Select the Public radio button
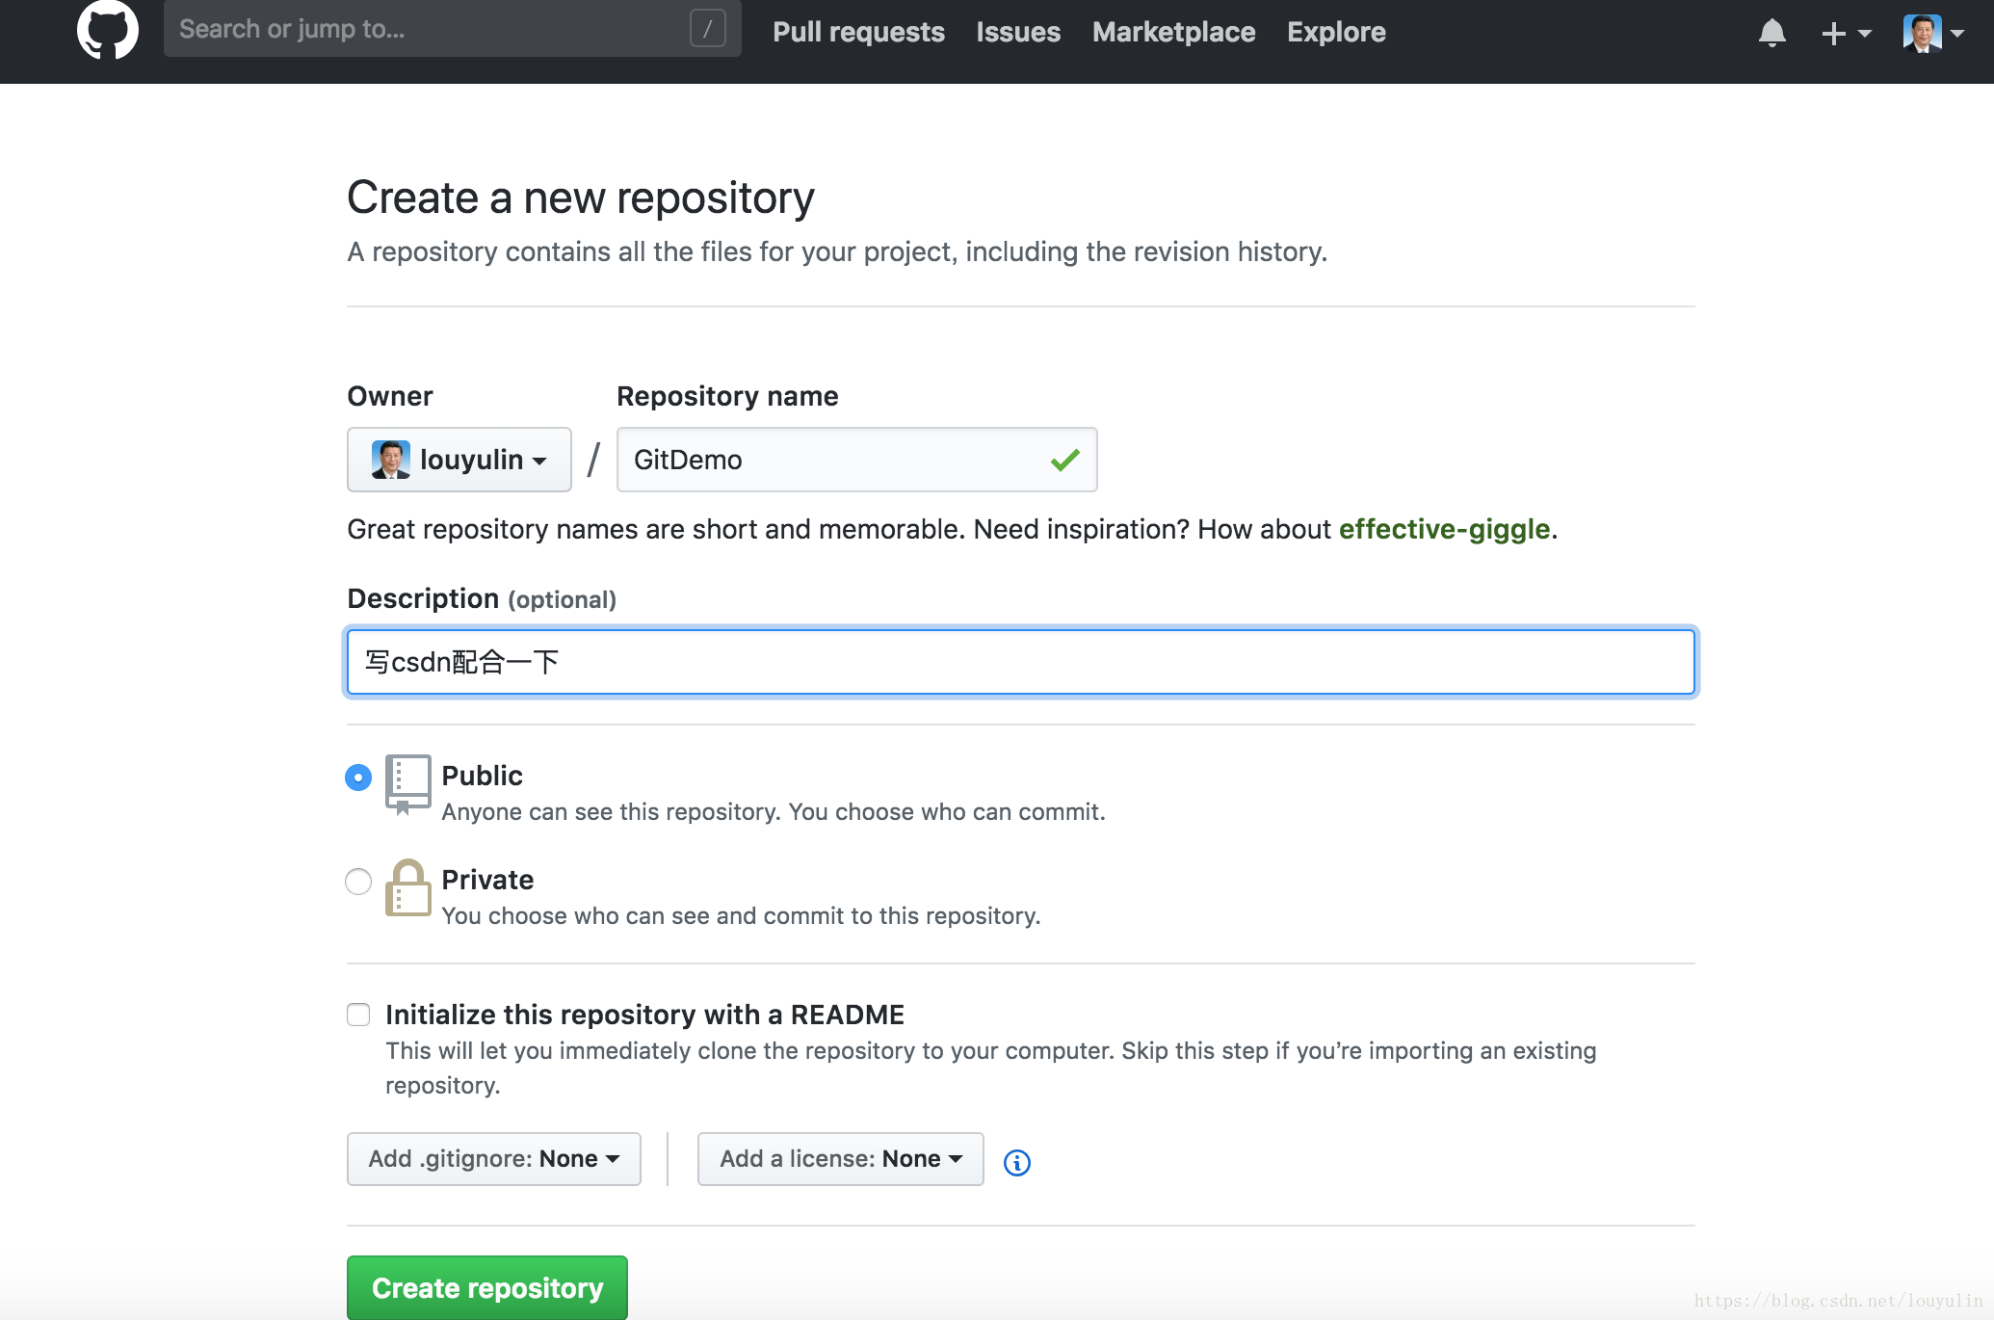1994x1320 pixels. (x=358, y=777)
